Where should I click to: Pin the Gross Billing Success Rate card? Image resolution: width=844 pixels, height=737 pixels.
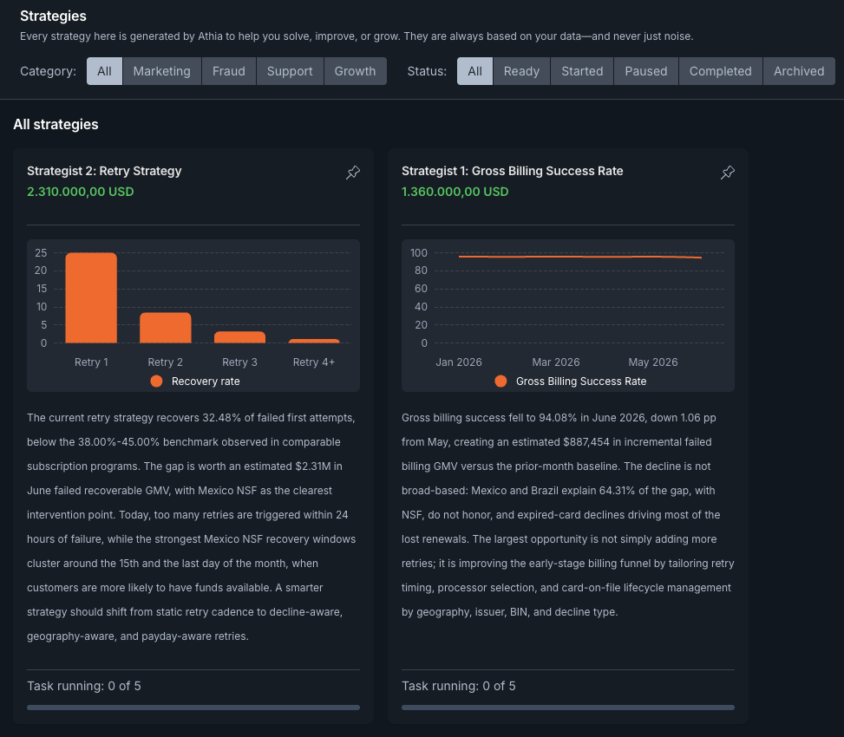(x=727, y=173)
